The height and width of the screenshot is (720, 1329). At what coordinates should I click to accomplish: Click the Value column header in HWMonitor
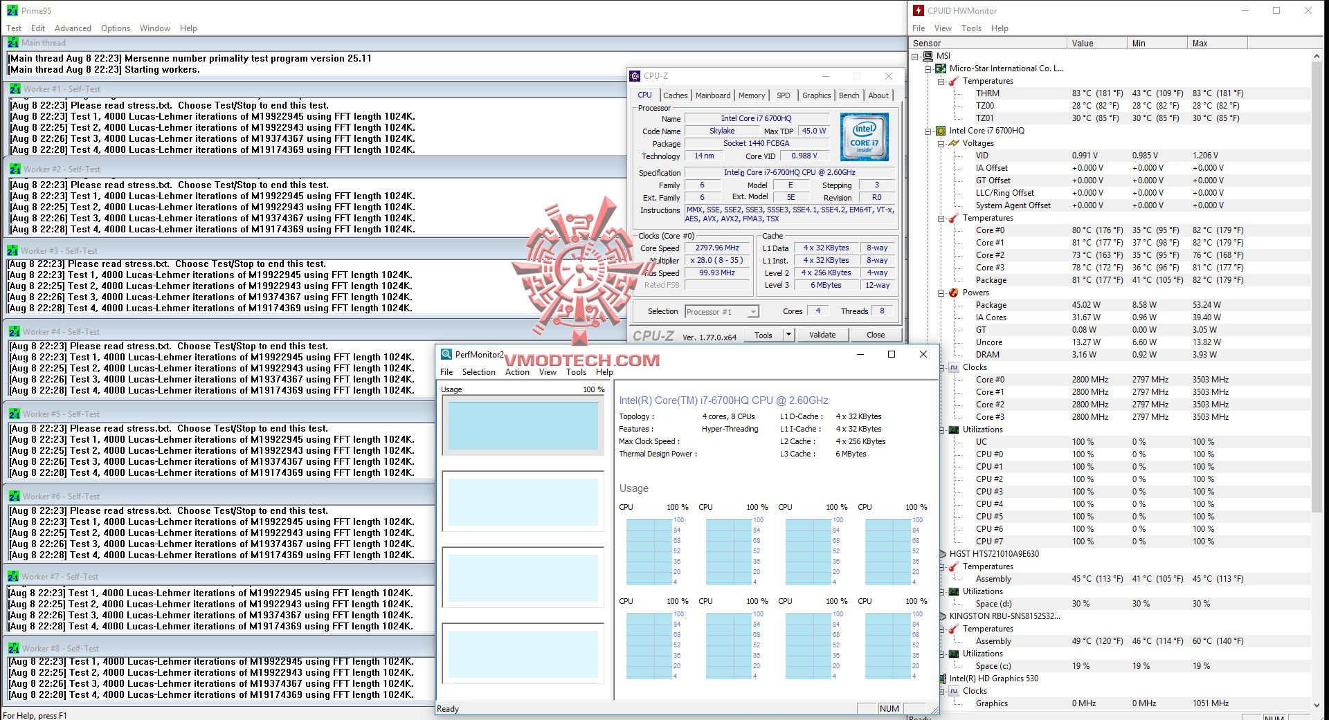click(x=1097, y=43)
